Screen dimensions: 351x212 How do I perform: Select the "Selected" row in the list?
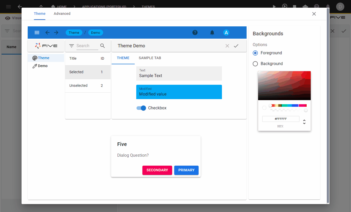[88, 72]
